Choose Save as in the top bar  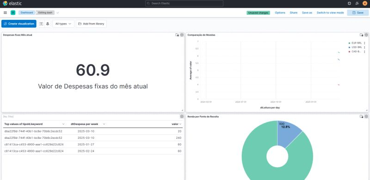tap(307, 13)
